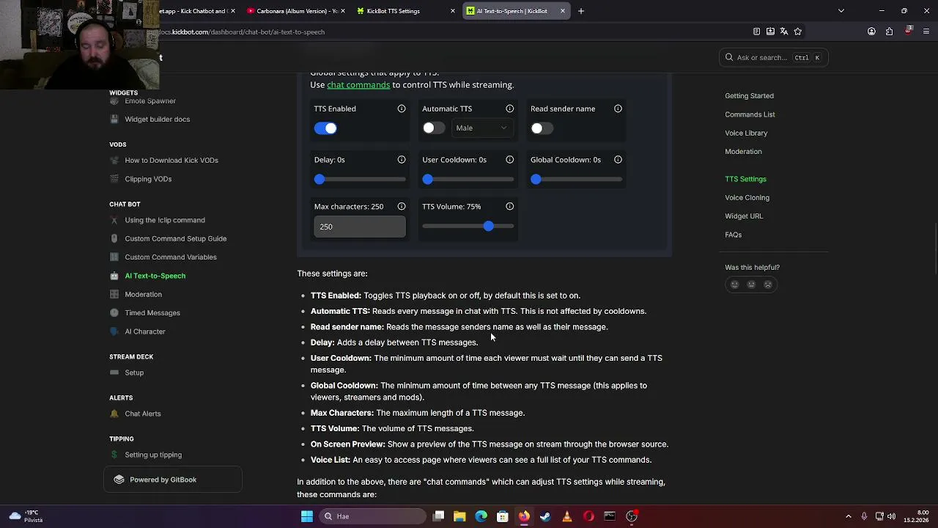The height and width of the screenshot is (528, 938).
Task: Click the uBlock extension icon with badge
Action: pyautogui.click(x=909, y=31)
